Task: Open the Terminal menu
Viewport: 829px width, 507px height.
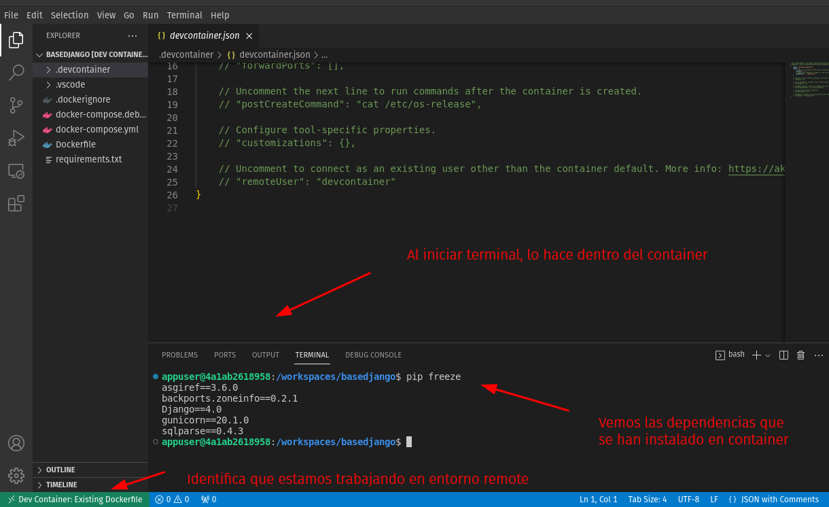Action: [x=185, y=15]
